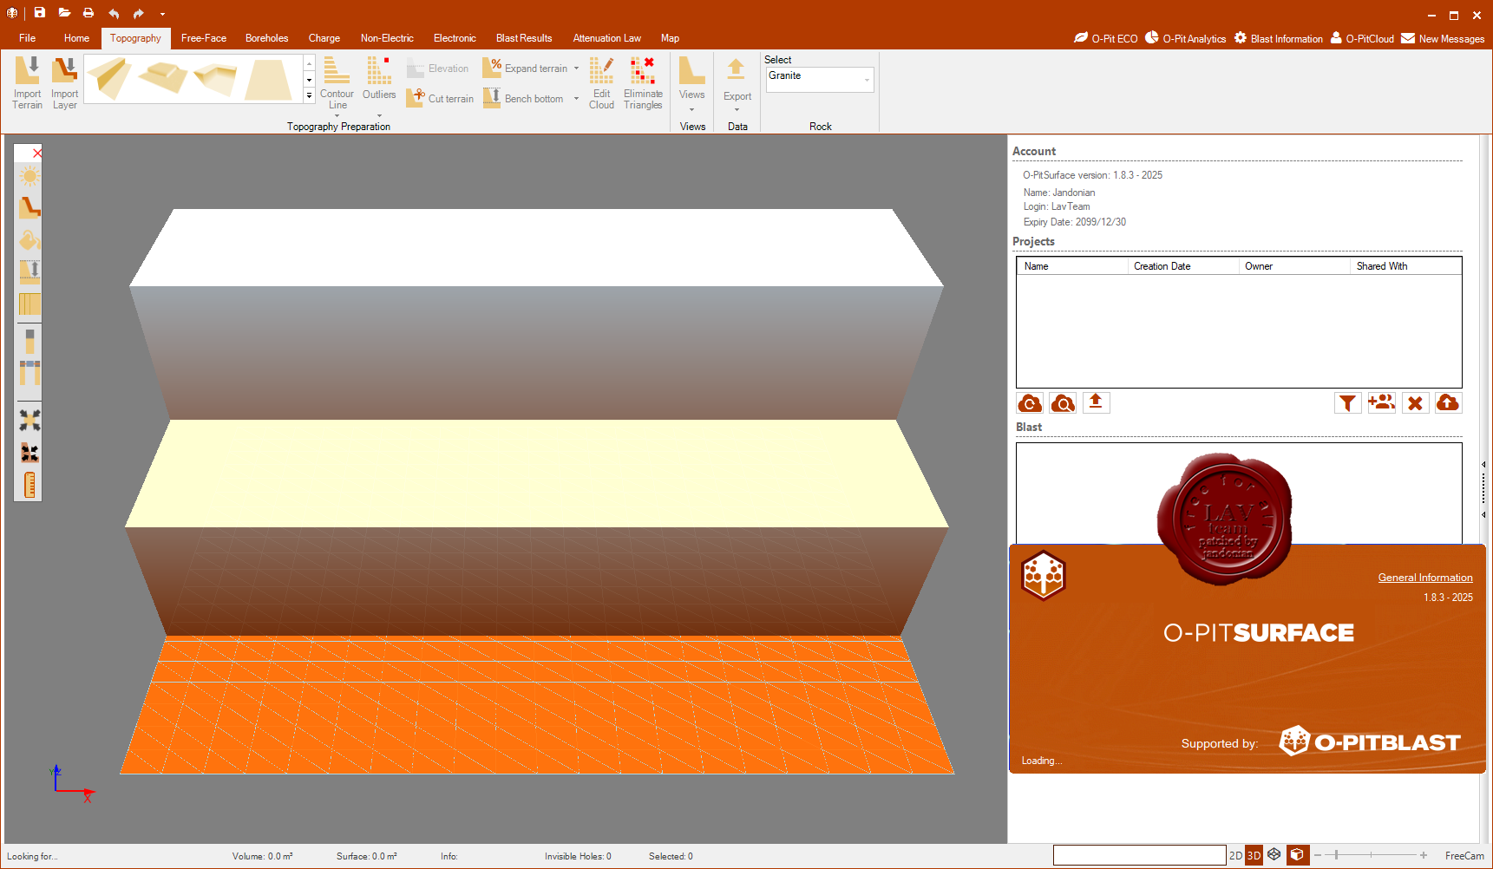This screenshot has height=869, width=1493.
Task: Toggle the vertical panels icon in side toolbar
Action: tap(29, 304)
